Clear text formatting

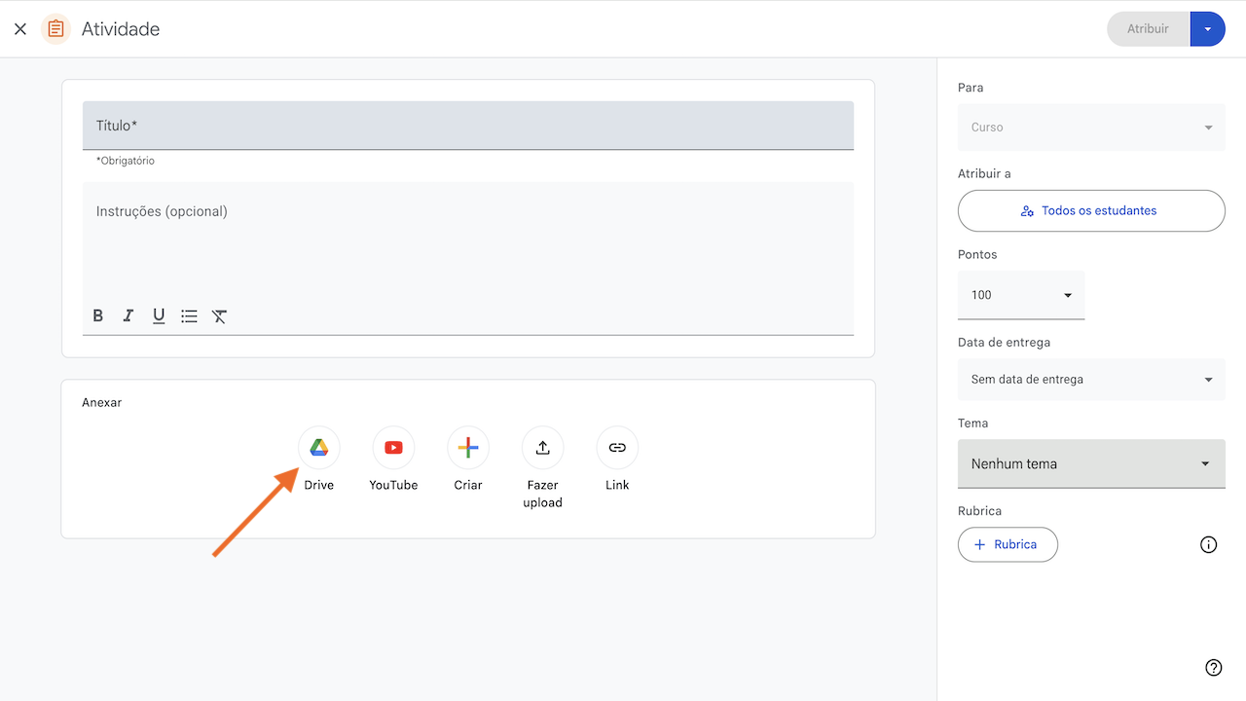(x=220, y=315)
